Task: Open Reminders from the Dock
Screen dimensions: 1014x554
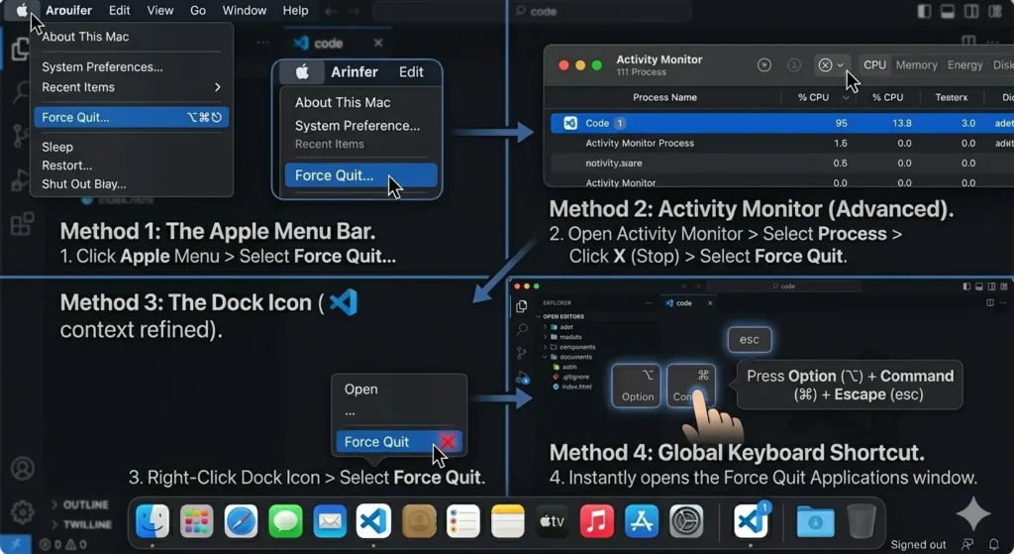Action: [x=463, y=521]
